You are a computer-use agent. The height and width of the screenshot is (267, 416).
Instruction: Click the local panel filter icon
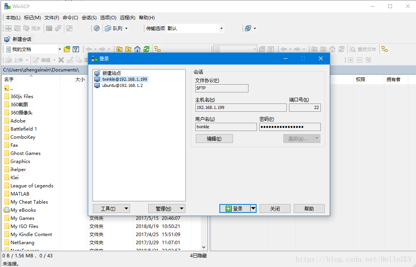coord(76,49)
